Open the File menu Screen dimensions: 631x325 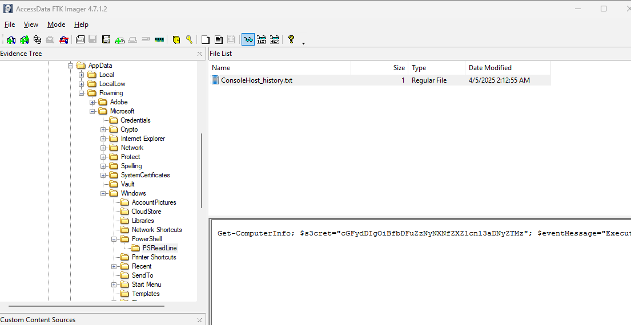click(x=10, y=25)
